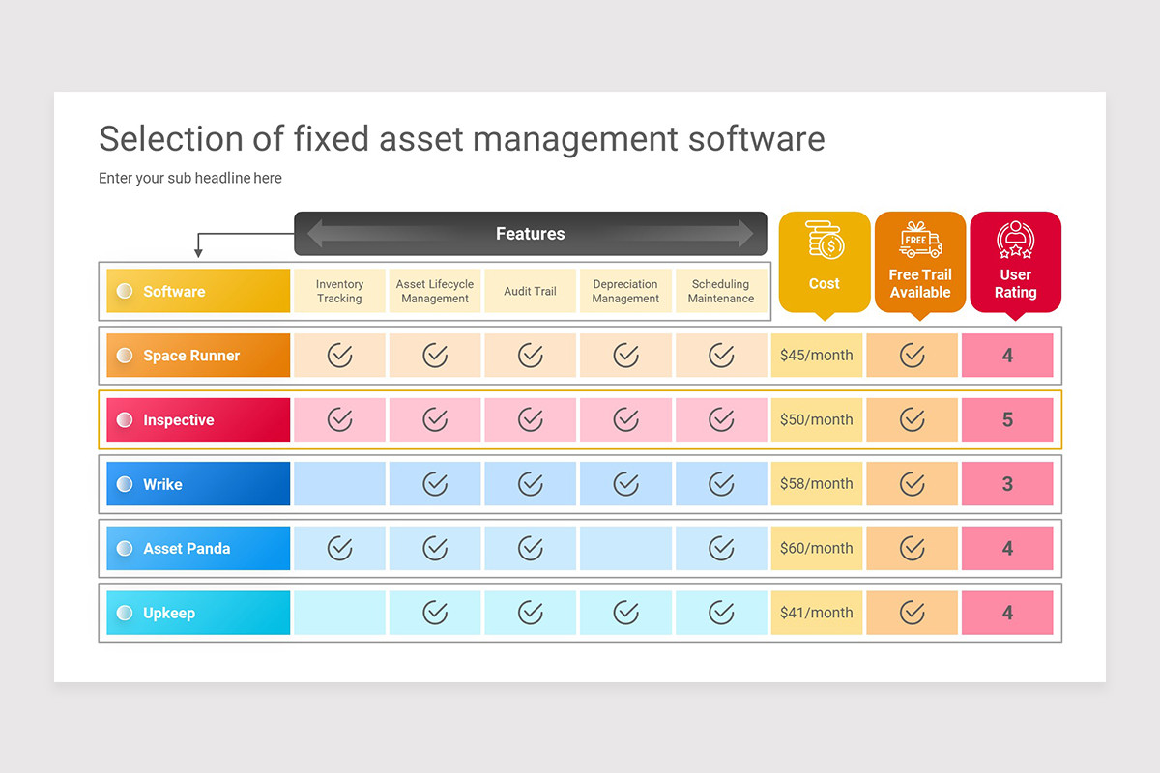The width and height of the screenshot is (1160, 773).
Task: Click Upkeep's Scheduling Maintenance checkmark
Action: point(720,612)
